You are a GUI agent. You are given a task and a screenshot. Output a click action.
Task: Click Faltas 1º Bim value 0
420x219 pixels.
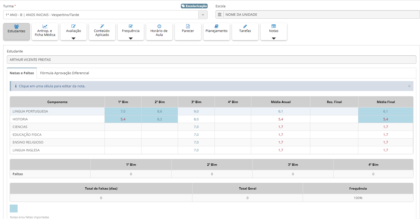pyautogui.click(x=131, y=174)
